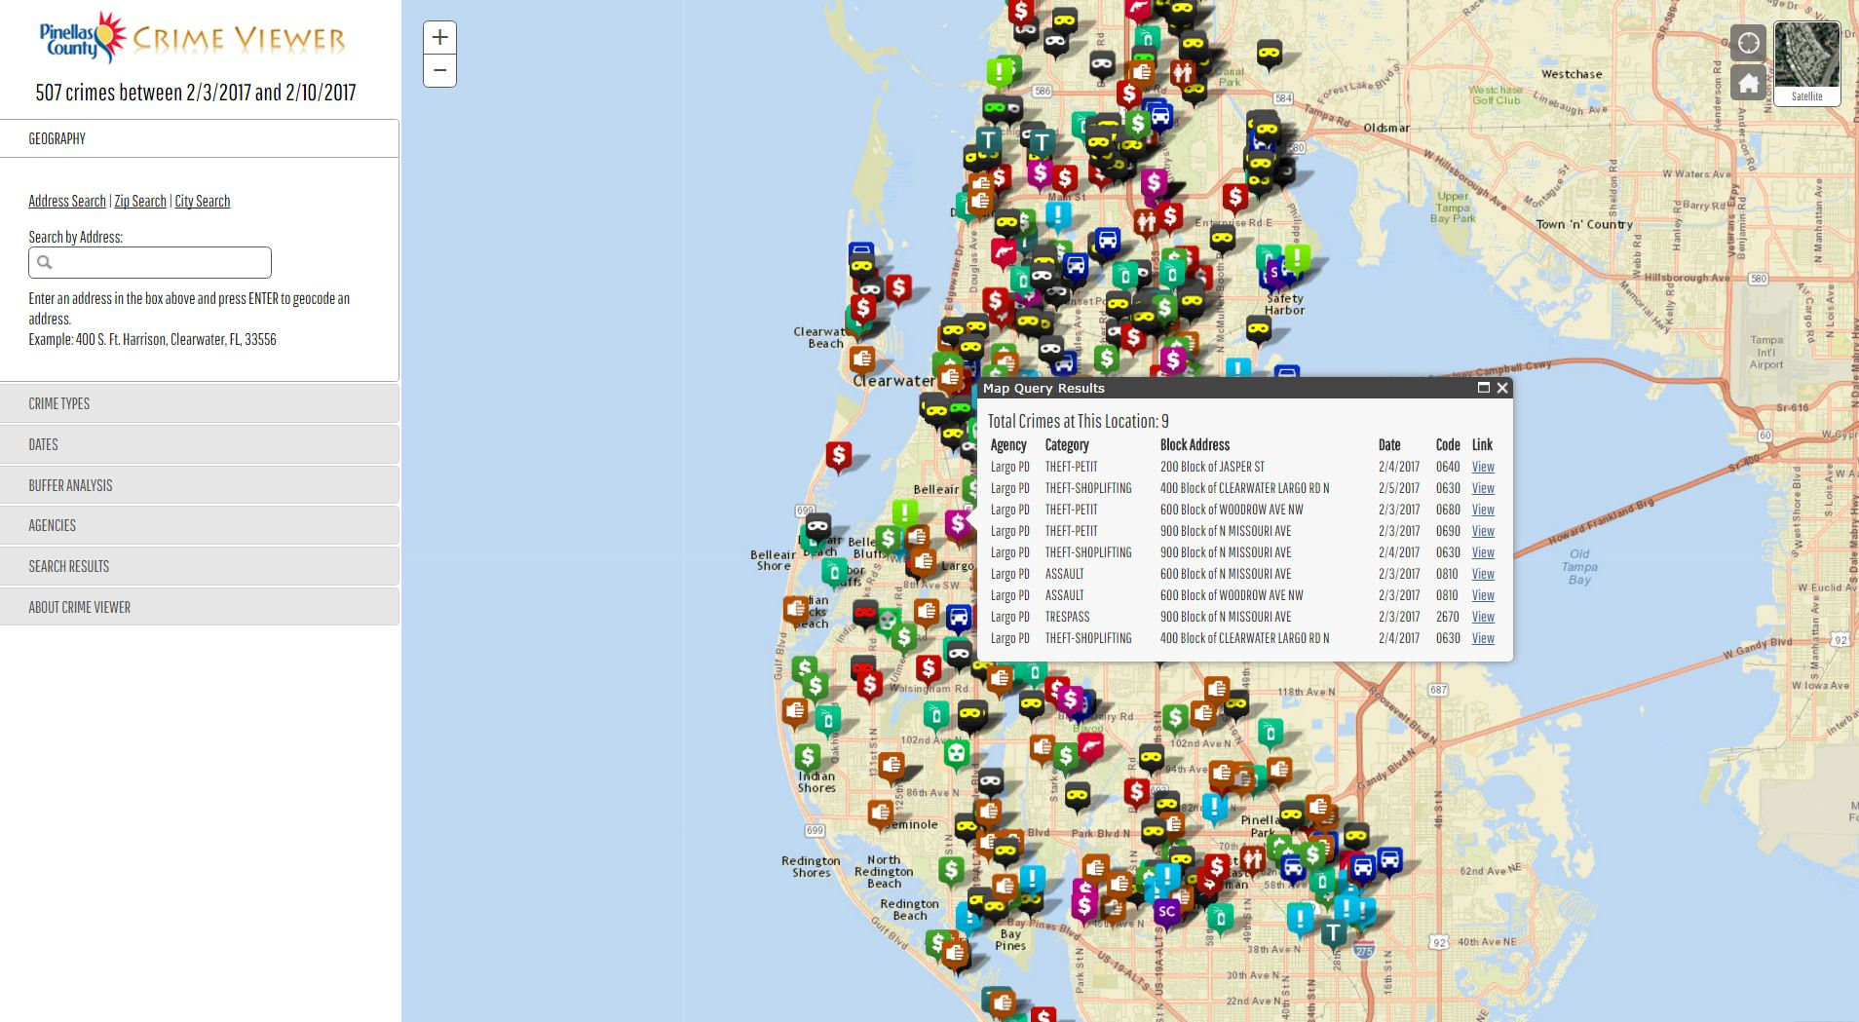Click the purple SC crime marker
1859x1022 pixels.
(1166, 912)
